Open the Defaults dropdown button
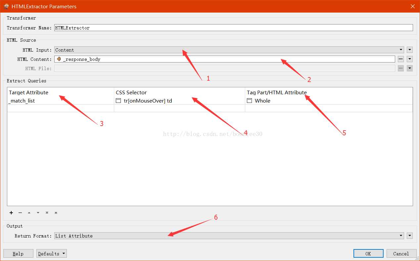This screenshot has height=261, width=420. (52, 254)
